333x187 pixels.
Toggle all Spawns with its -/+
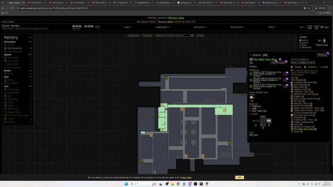coord(30,55)
